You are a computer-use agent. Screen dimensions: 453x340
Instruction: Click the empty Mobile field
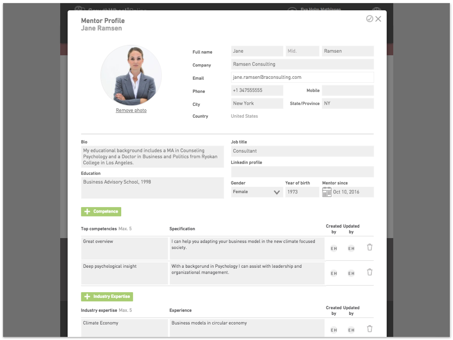[348, 90]
